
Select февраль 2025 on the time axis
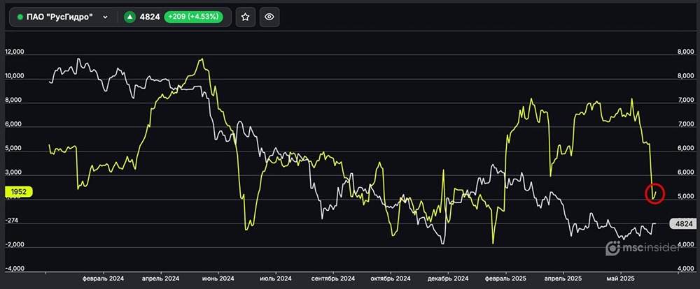[x=505, y=278]
